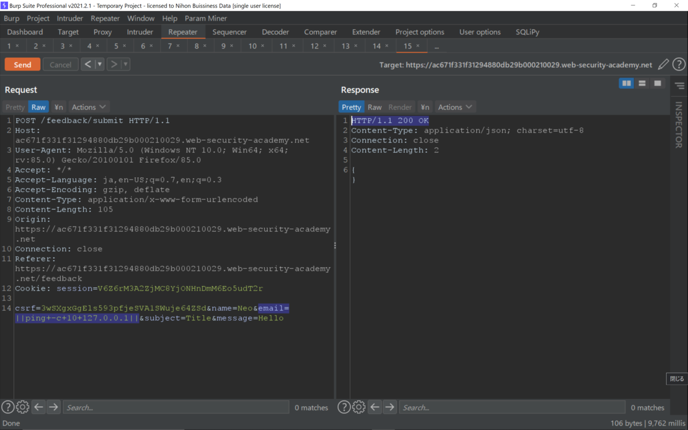The height and width of the screenshot is (430, 688).
Task: Open Response search settings gear
Action: tap(359, 407)
